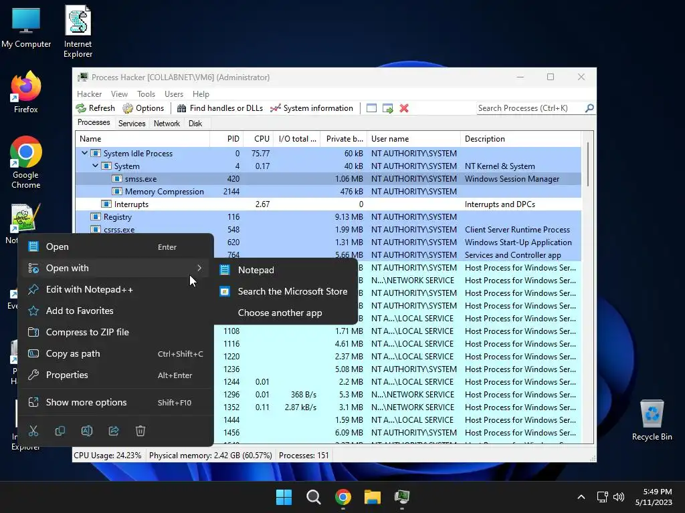The width and height of the screenshot is (685, 513).
Task: Select the smss.exe process row
Action: coord(328,179)
